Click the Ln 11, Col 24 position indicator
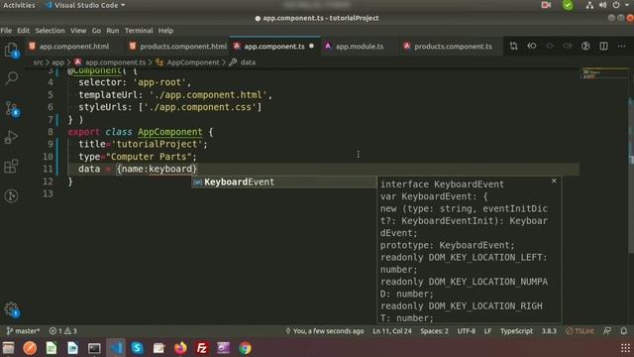This screenshot has width=634, height=357. click(x=392, y=331)
